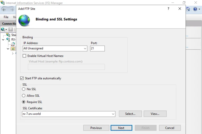202x134 pixels.
Task: Select the Allow SSL radio button
Action: 24,96
